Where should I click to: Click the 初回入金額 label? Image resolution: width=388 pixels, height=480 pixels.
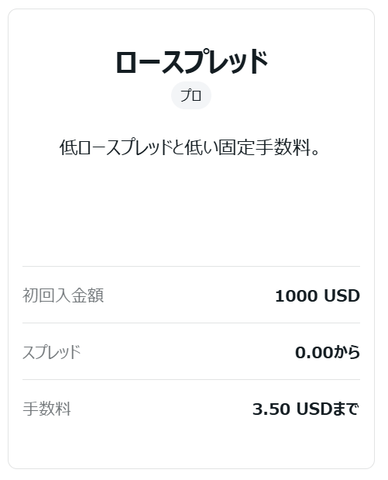(63, 295)
